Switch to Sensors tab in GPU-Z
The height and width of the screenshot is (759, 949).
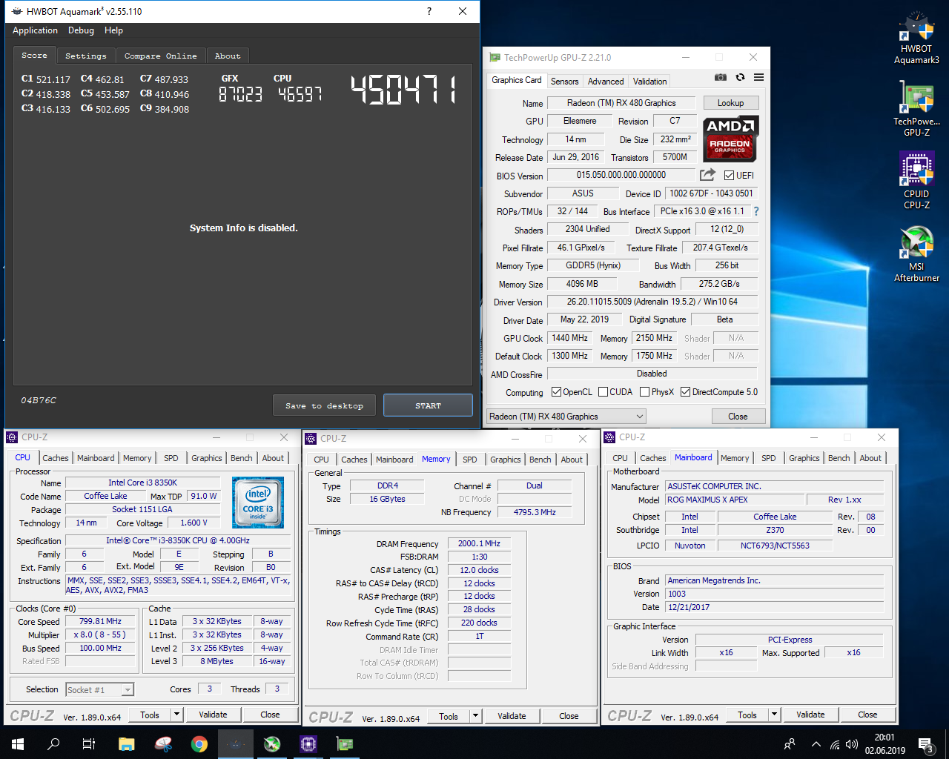[564, 82]
